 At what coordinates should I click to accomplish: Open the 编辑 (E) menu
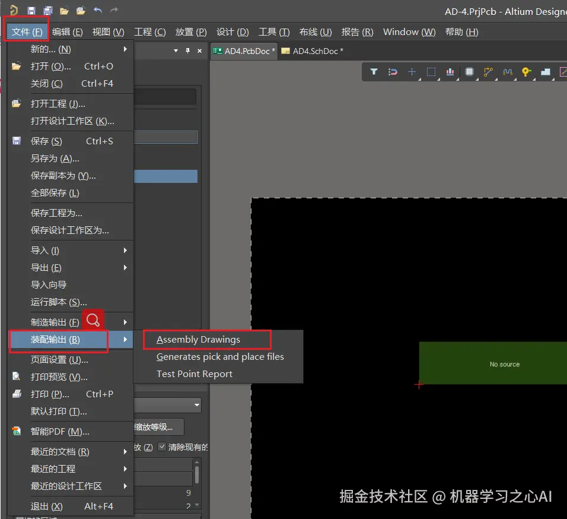[x=67, y=32]
